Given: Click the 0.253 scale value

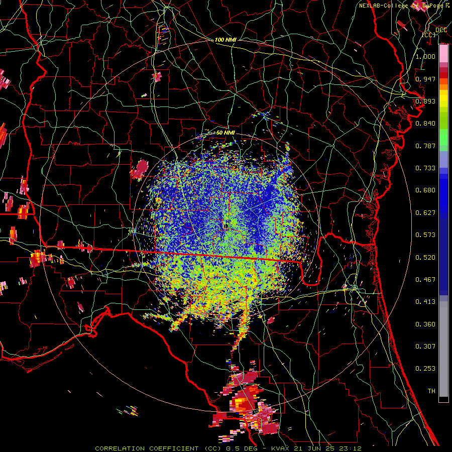Looking at the screenshot, I should tap(425, 369).
